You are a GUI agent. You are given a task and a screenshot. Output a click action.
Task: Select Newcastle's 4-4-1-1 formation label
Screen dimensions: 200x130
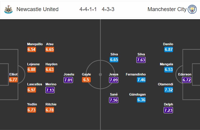pyautogui.click(x=88, y=9)
